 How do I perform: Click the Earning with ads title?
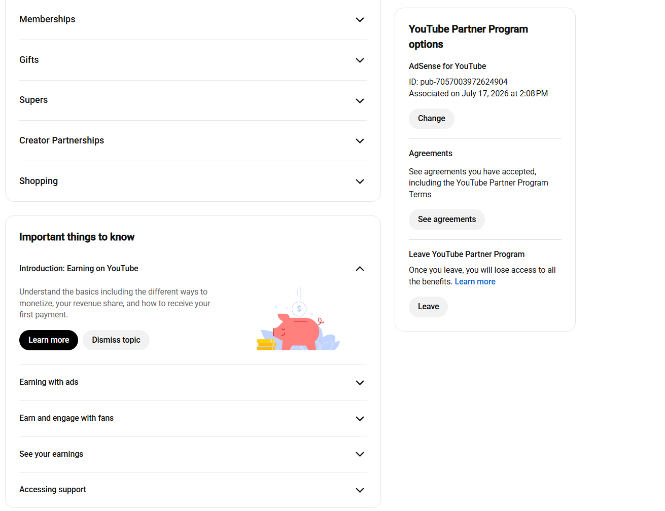pyautogui.click(x=49, y=382)
